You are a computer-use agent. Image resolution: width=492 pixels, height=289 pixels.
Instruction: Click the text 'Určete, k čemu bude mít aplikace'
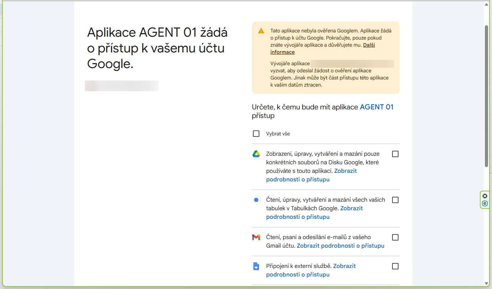tap(305, 107)
